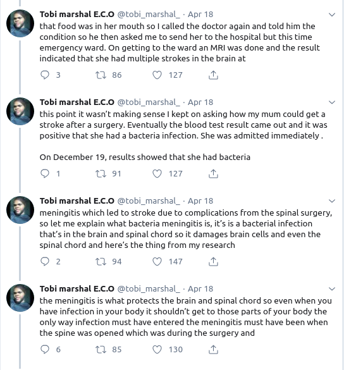Viewport: 344px width, 370px height.
Task: Open more options on the first tweet
Action: coord(332,15)
